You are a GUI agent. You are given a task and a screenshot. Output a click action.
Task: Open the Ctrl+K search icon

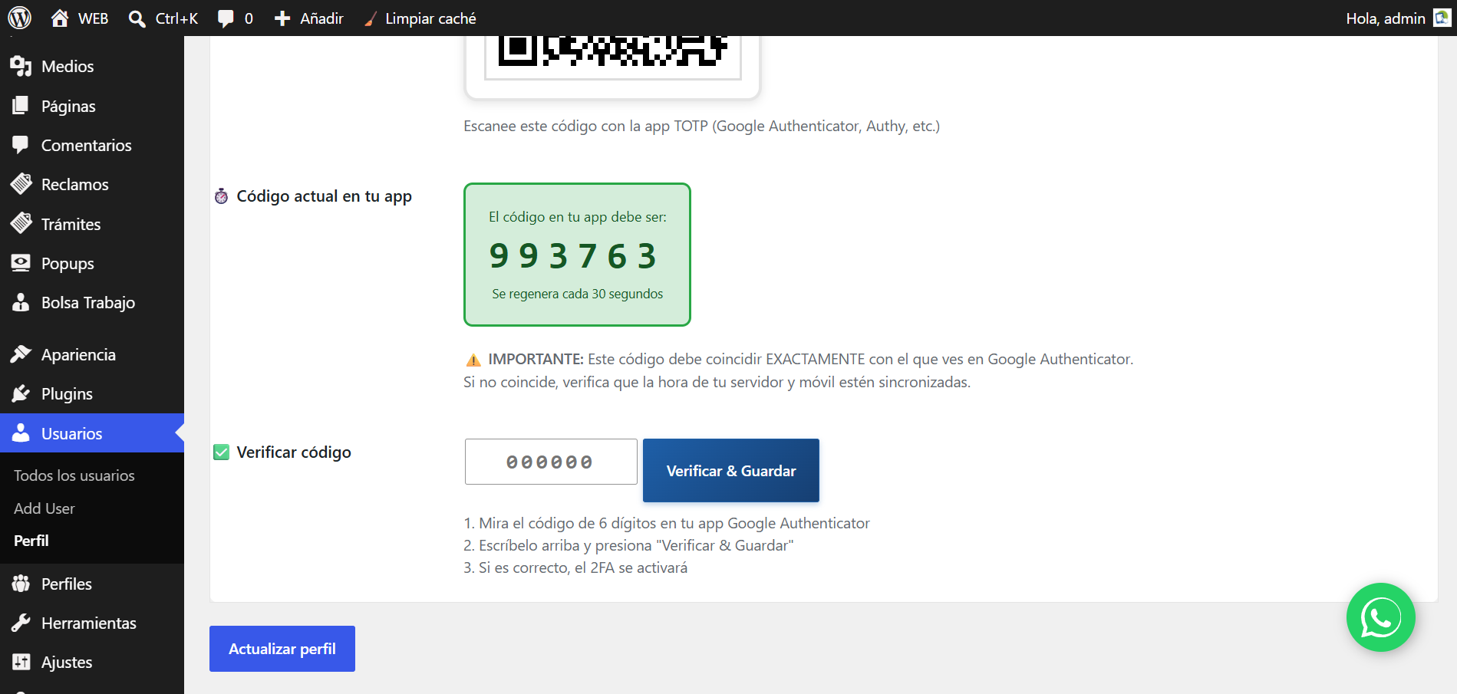tap(137, 18)
